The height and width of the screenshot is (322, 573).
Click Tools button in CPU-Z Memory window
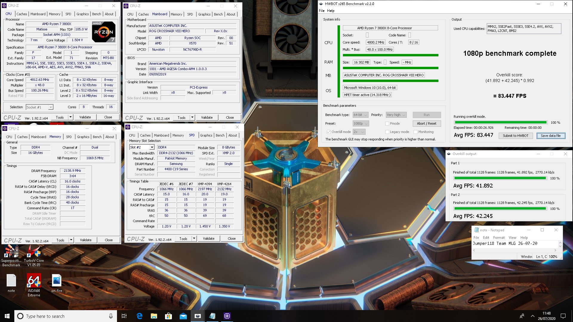point(60,240)
